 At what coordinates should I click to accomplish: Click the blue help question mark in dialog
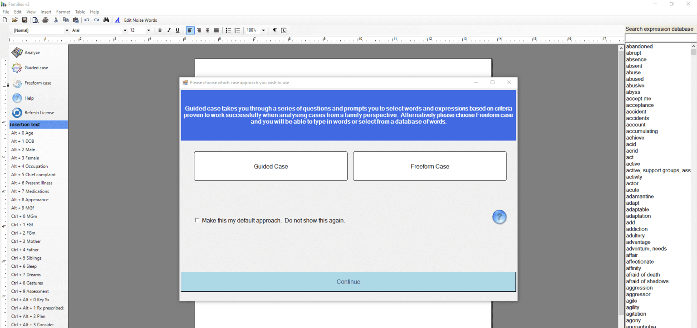pyautogui.click(x=499, y=217)
